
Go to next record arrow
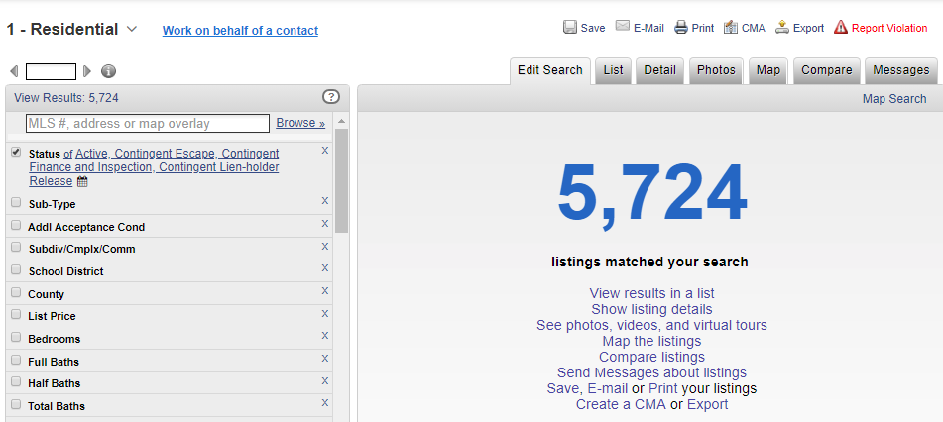[x=87, y=71]
